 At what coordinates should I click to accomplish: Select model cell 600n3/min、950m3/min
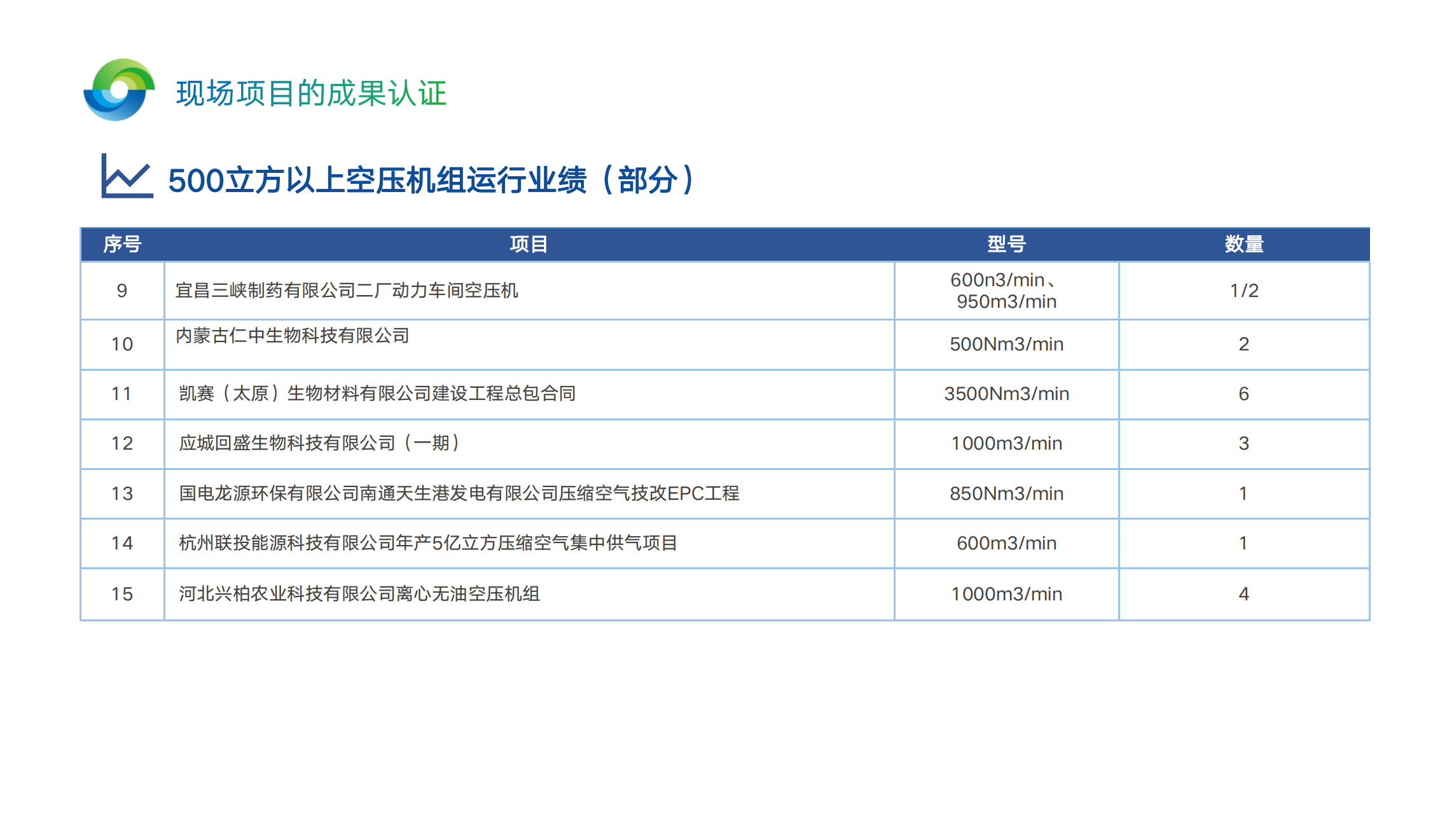pos(1006,291)
